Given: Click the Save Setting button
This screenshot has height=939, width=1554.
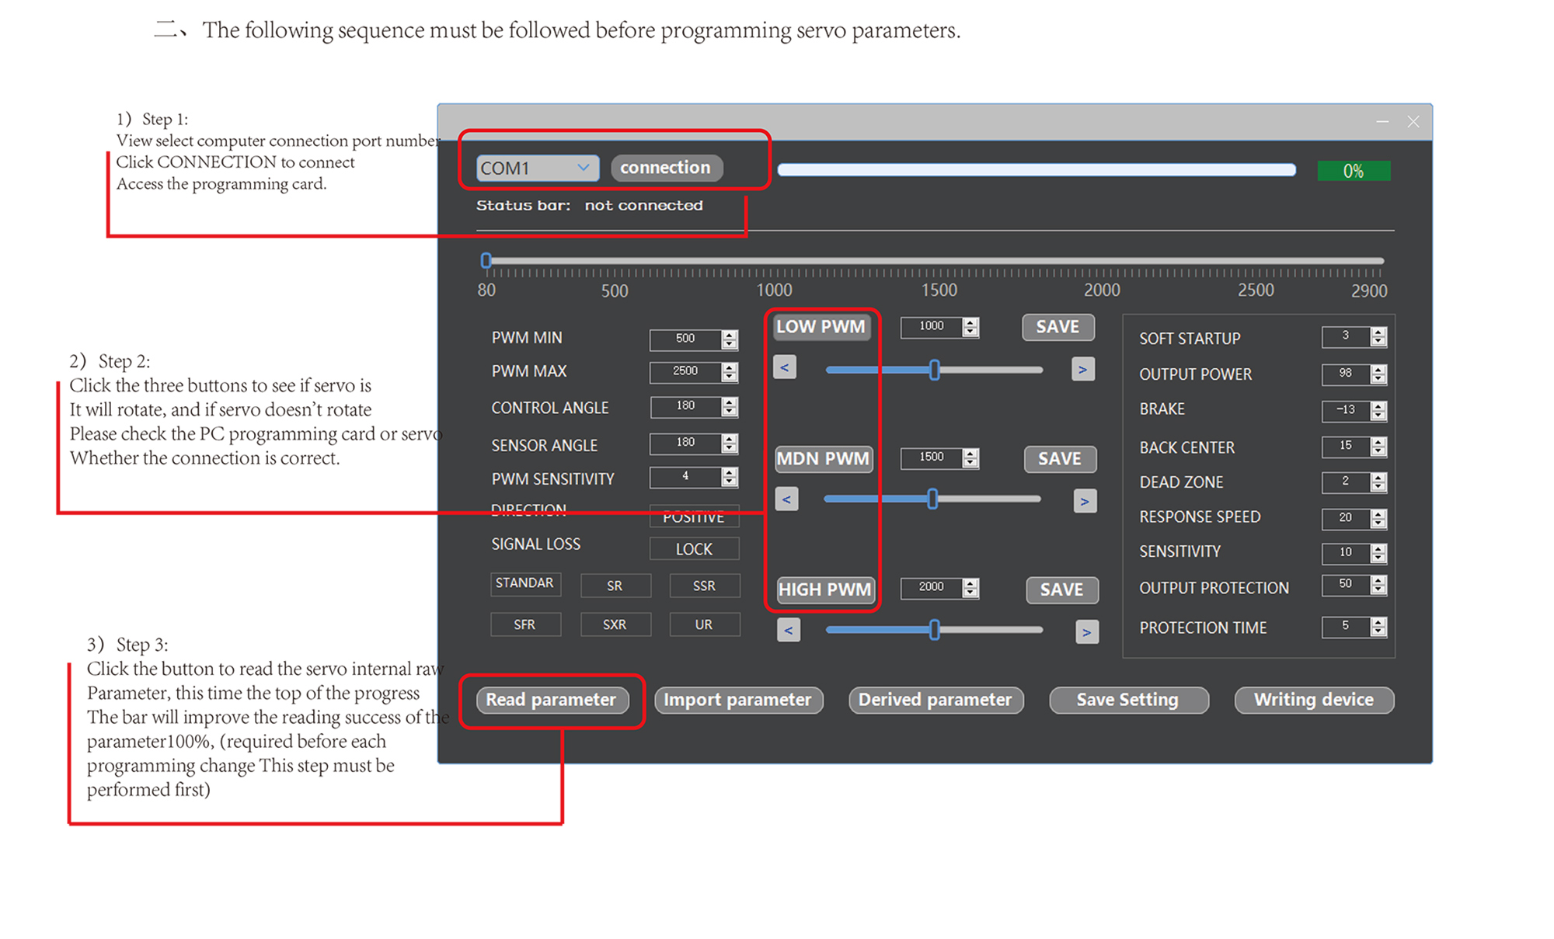Looking at the screenshot, I should pos(1128,700).
